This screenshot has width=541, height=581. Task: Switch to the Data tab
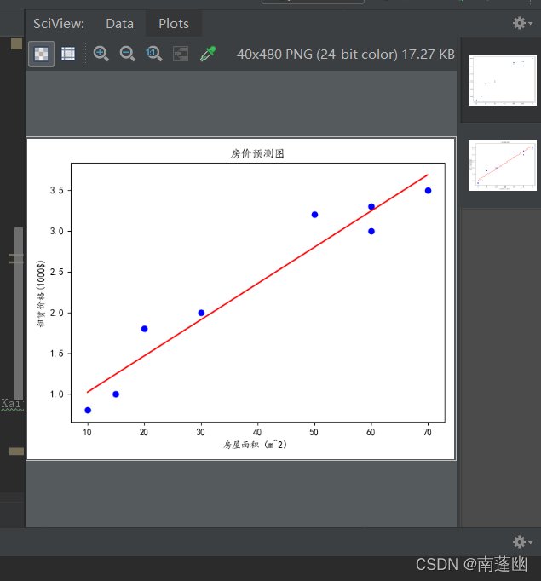tap(119, 24)
